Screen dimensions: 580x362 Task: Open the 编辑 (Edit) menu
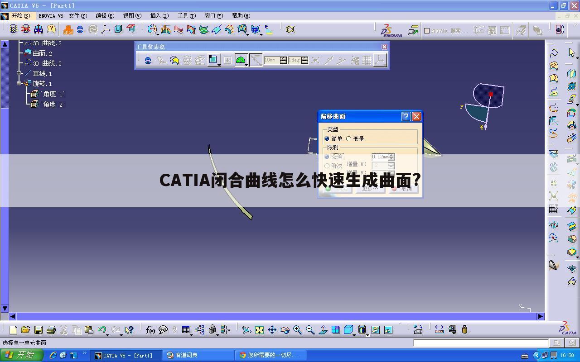click(x=105, y=16)
